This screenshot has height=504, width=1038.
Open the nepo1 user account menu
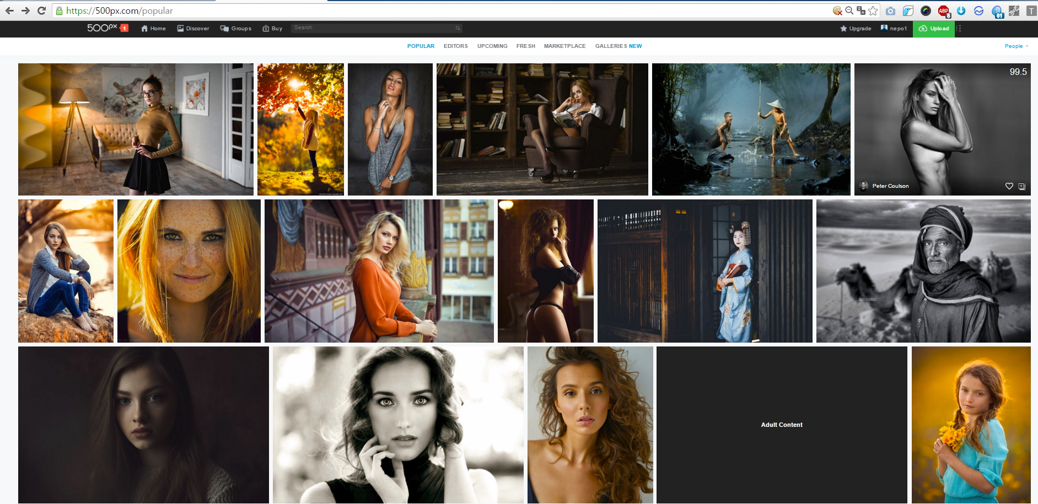pyautogui.click(x=894, y=29)
